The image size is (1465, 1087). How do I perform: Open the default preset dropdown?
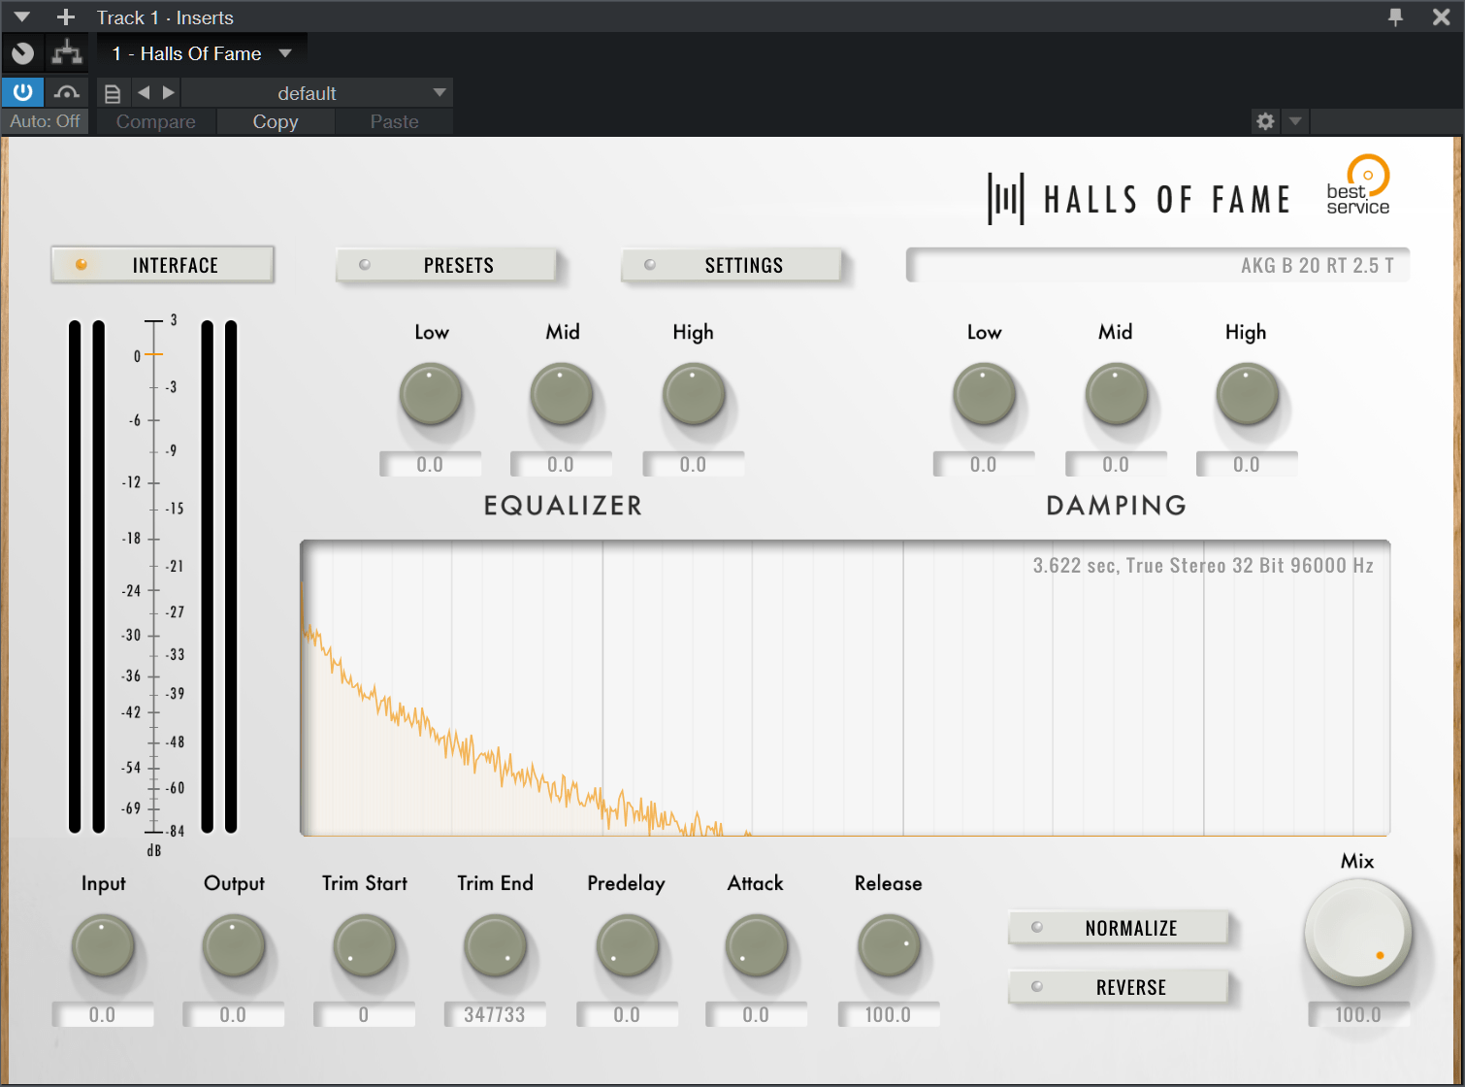point(316,93)
